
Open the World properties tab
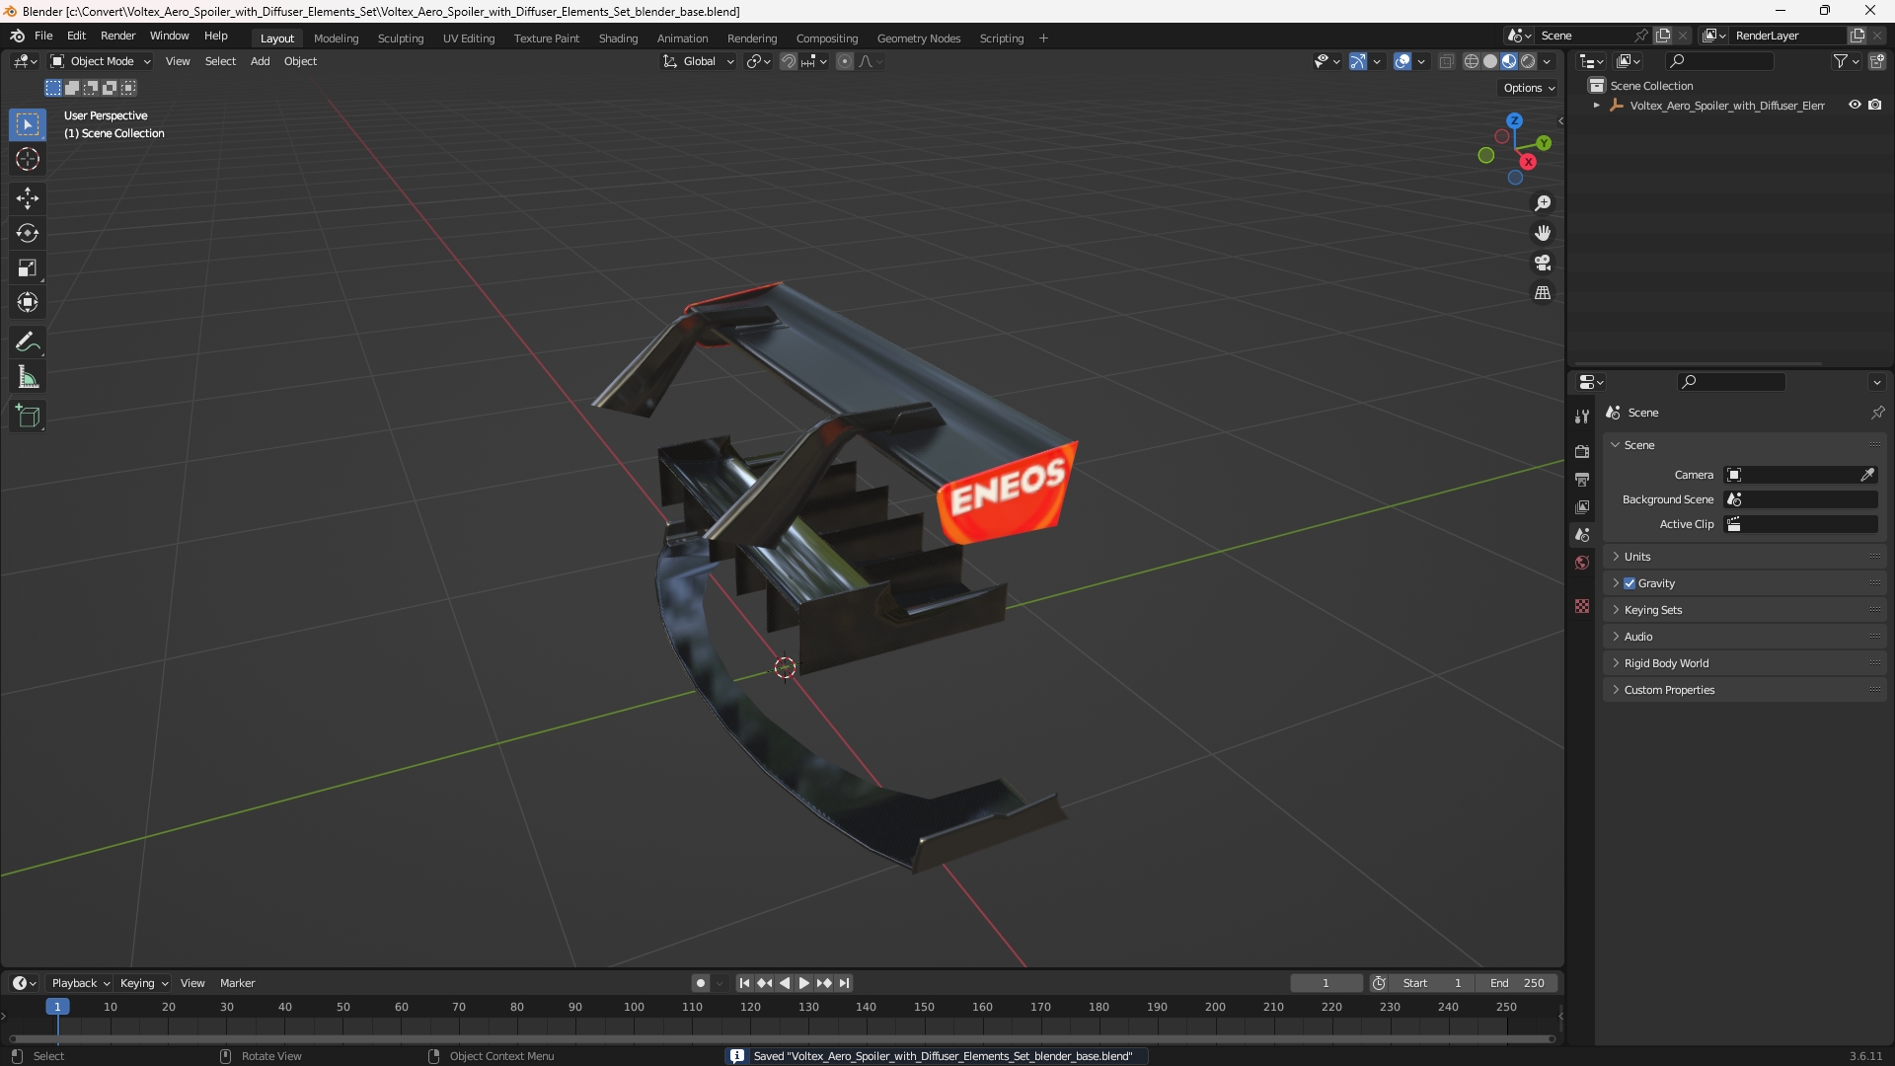click(x=1582, y=563)
